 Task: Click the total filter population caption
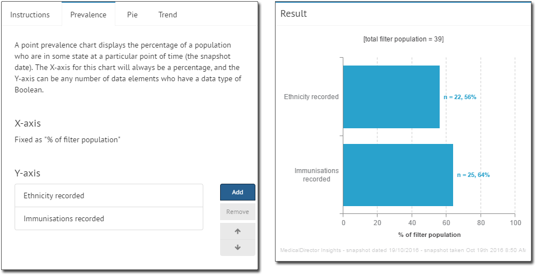pyautogui.click(x=403, y=39)
